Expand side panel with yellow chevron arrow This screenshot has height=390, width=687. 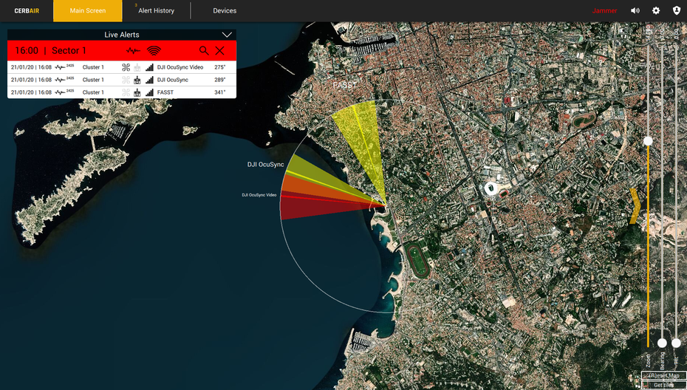(635, 206)
